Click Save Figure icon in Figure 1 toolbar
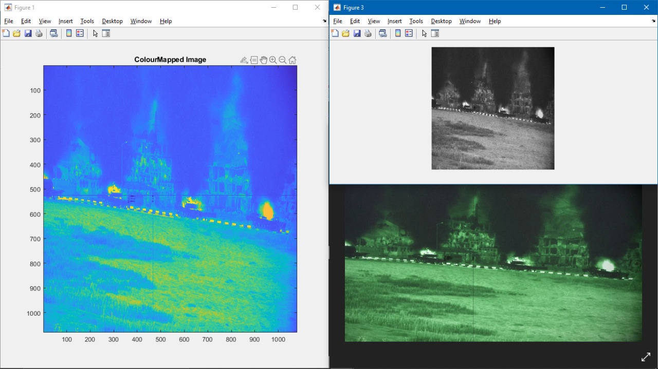Image resolution: width=658 pixels, height=369 pixels. pos(28,33)
